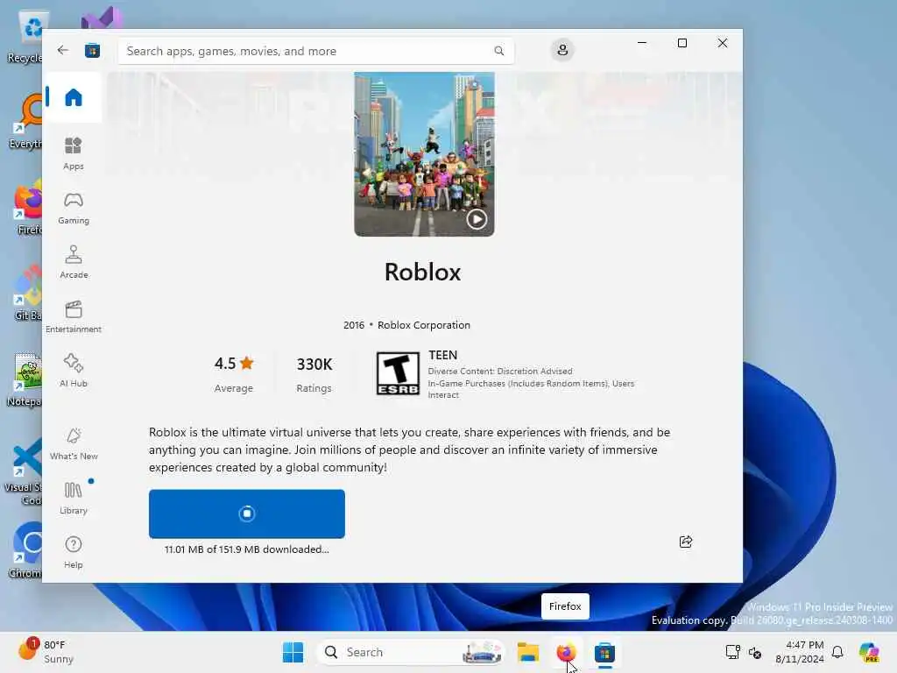Minimize the Microsoft Store window
This screenshot has height=673, width=897.
[x=642, y=43]
